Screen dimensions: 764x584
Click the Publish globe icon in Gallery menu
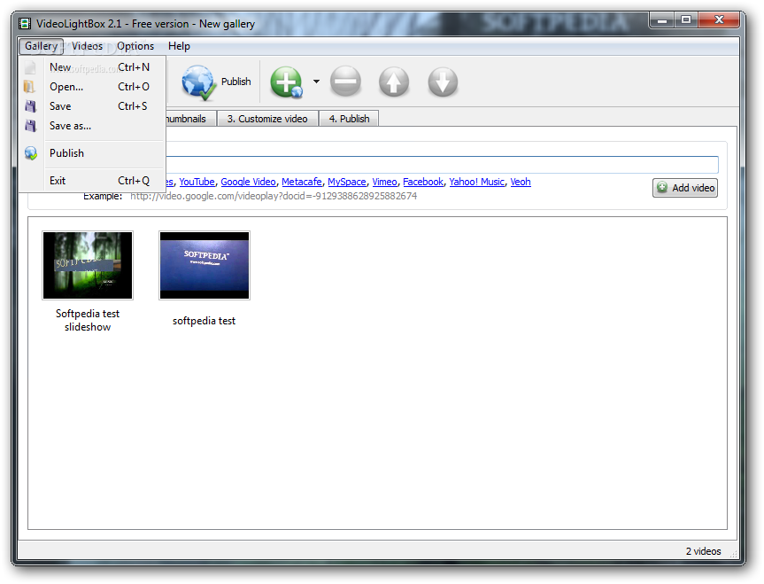31,153
